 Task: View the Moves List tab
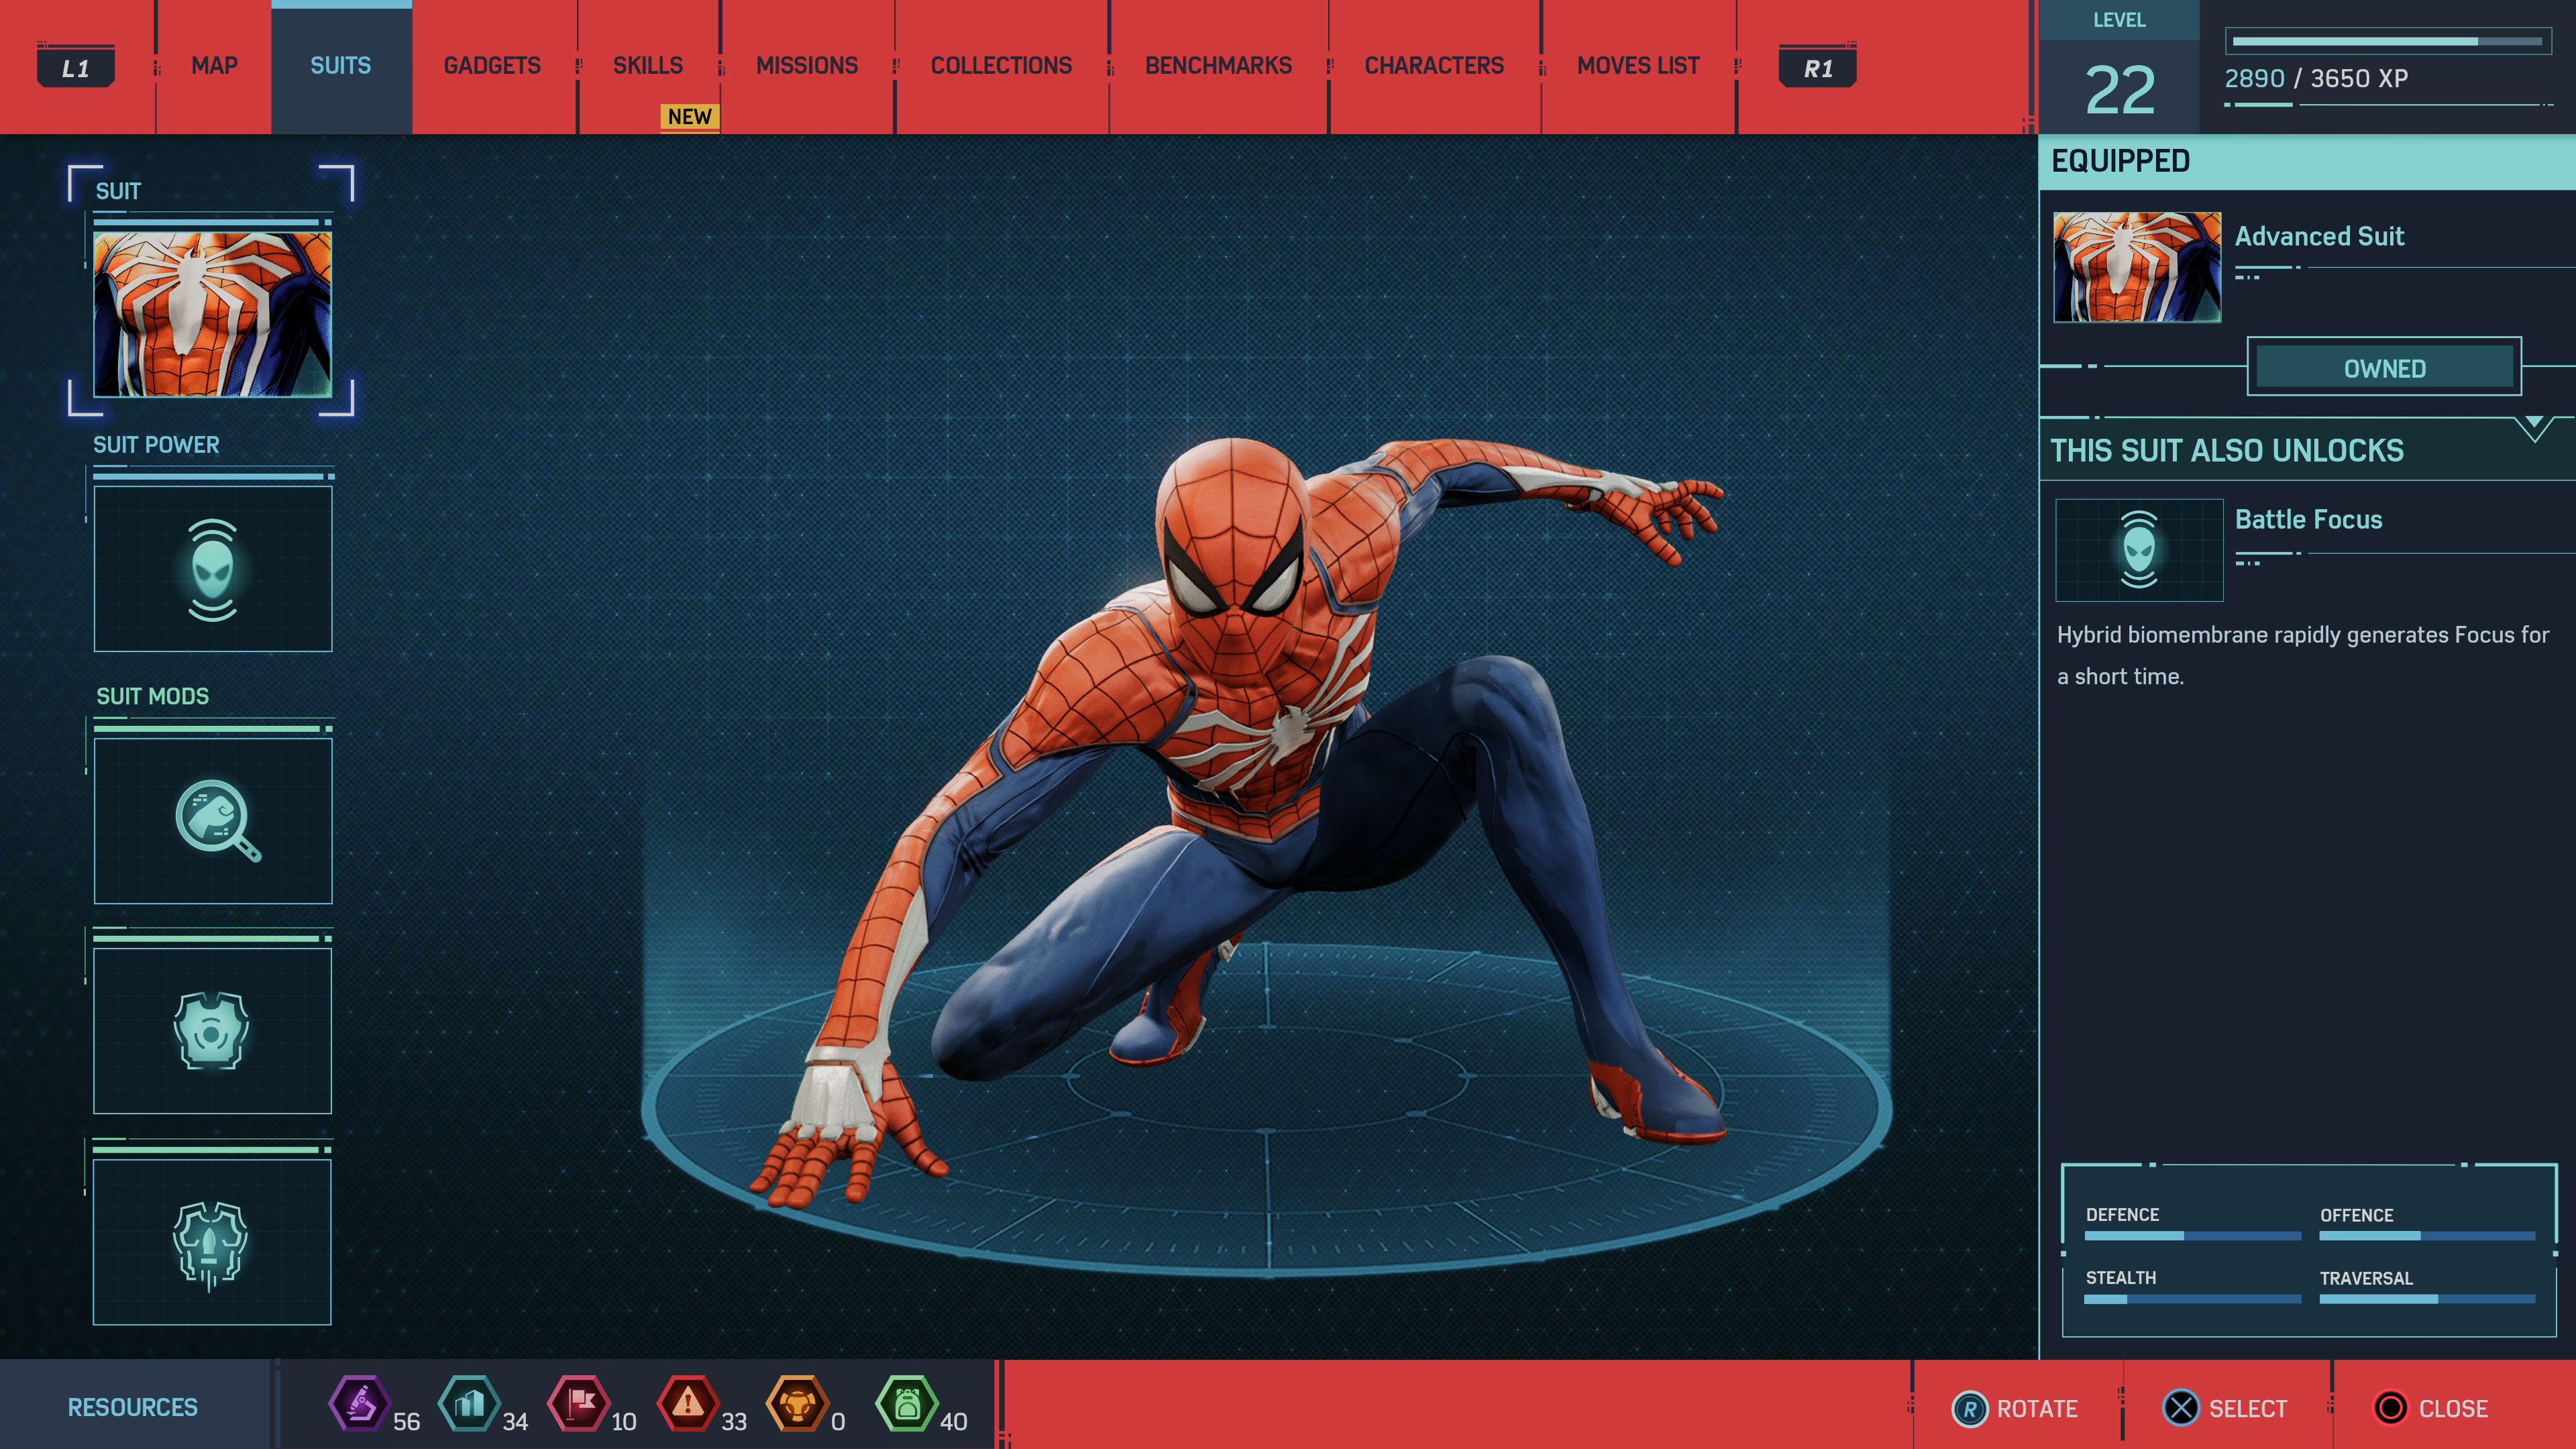coord(1638,66)
